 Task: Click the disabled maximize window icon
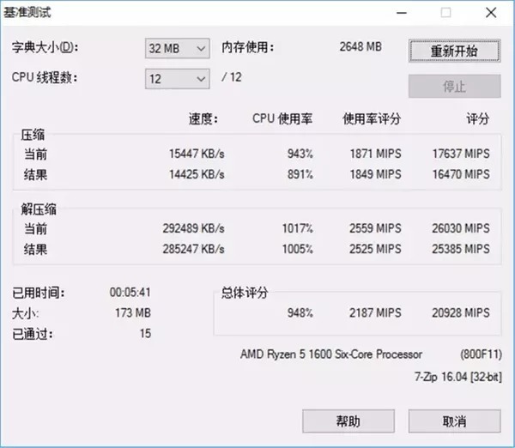click(445, 13)
